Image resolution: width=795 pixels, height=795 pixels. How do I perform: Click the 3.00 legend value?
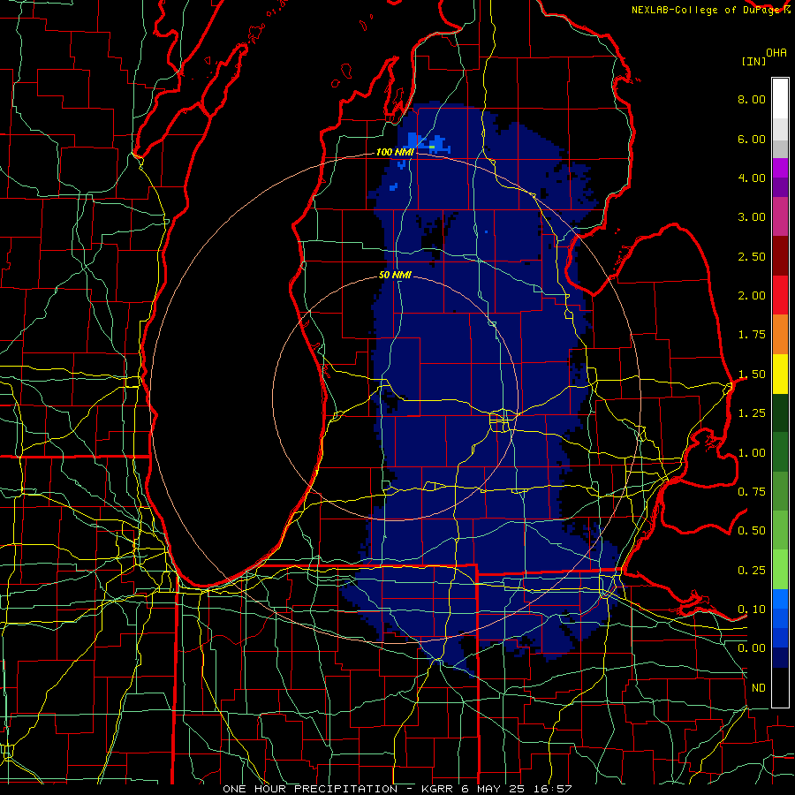click(752, 217)
